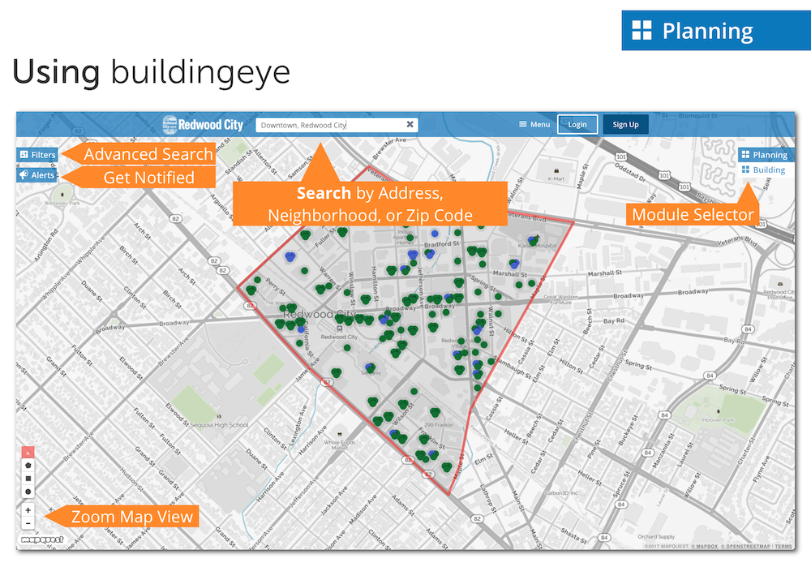Click the Arlington Rd label
811x580 pixels.
pos(46,245)
